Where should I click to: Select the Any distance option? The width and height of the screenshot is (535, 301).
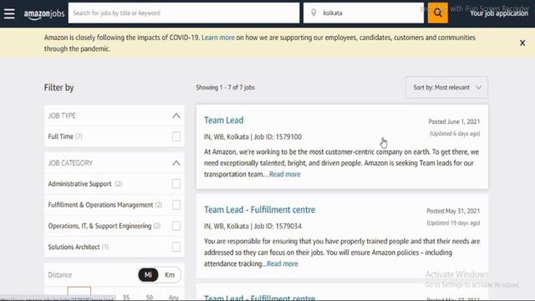(174, 298)
